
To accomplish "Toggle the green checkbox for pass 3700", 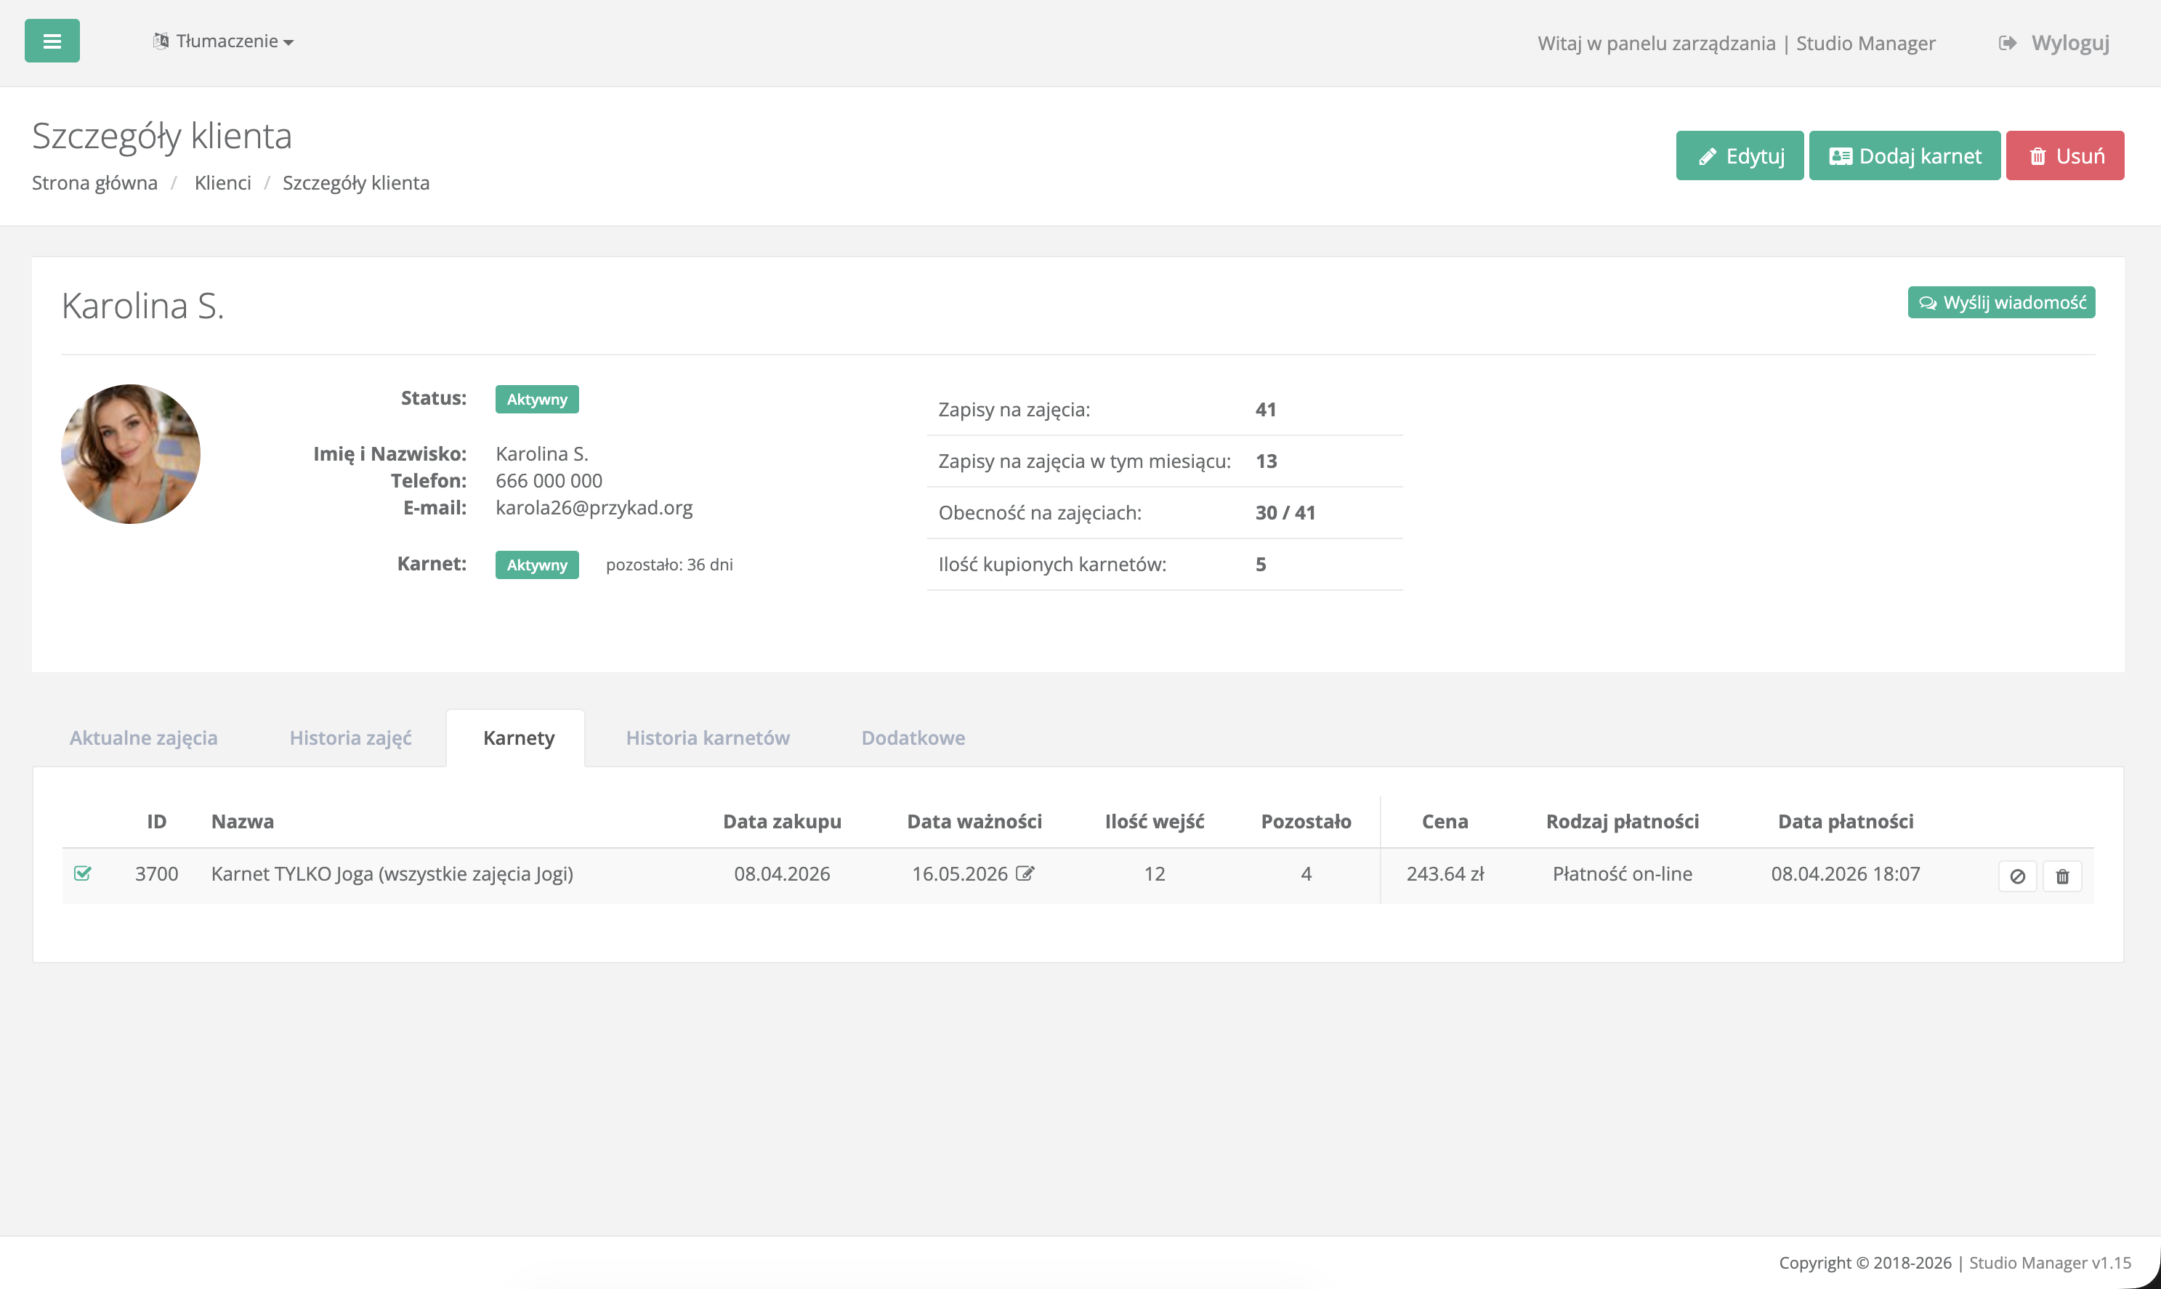I will click(x=83, y=873).
